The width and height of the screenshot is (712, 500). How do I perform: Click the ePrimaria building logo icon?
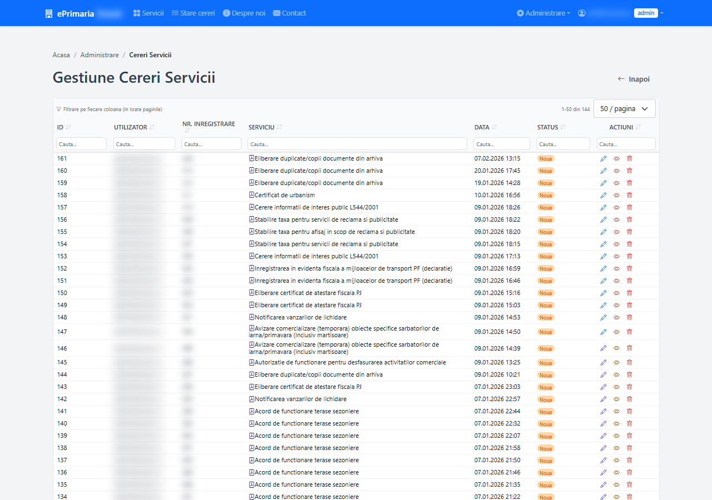(49, 13)
